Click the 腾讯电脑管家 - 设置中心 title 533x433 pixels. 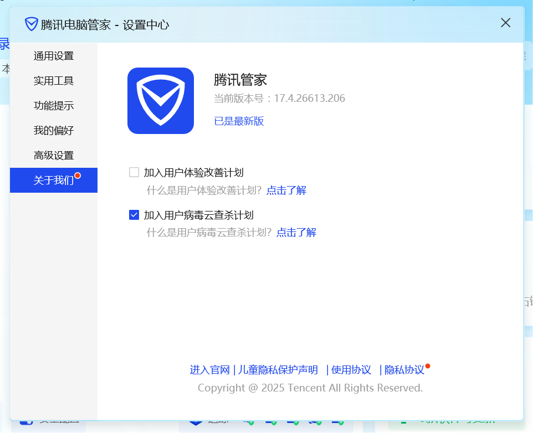[x=105, y=24]
